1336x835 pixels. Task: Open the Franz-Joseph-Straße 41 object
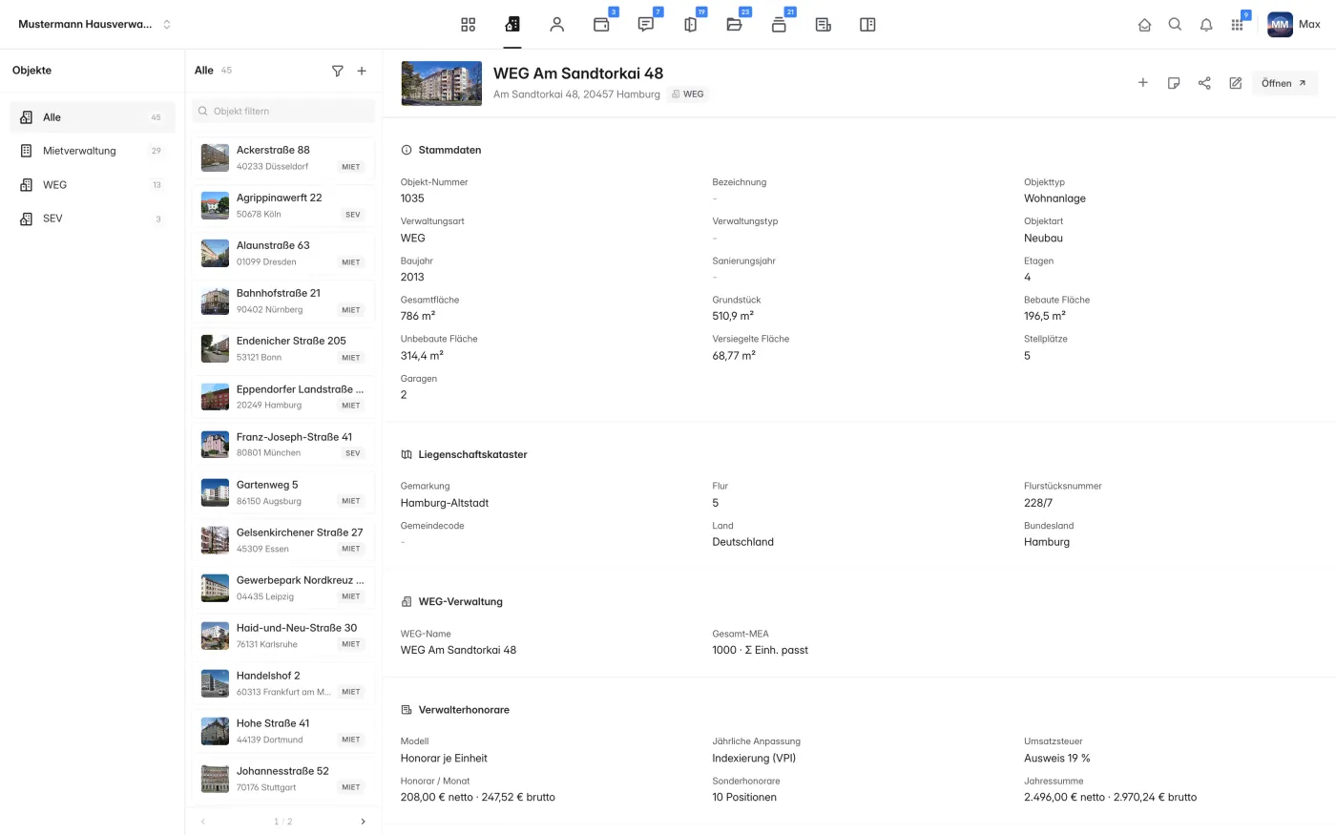283,444
